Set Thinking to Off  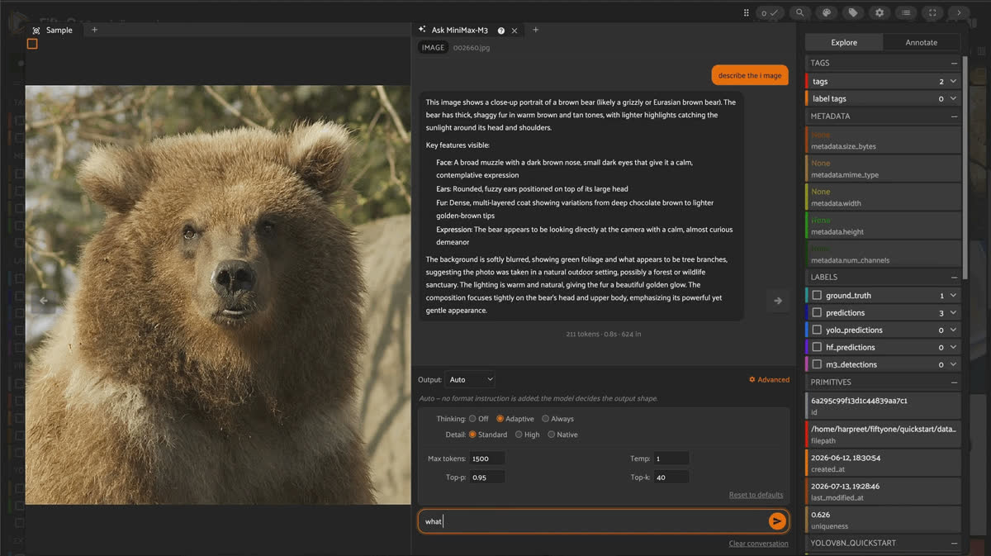tap(472, 419)
